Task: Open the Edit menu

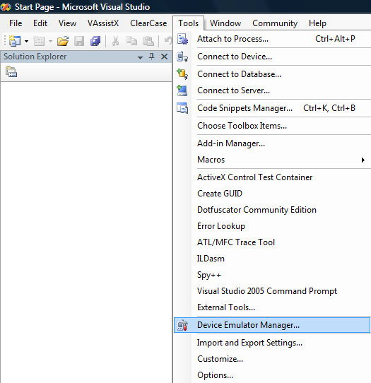Action: 40,23
